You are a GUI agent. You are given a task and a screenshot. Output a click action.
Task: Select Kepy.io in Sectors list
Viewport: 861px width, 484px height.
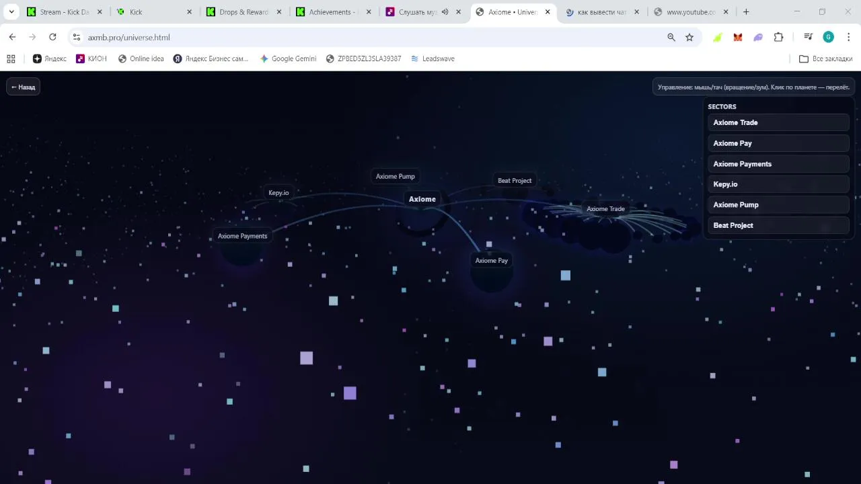point(778,184)
